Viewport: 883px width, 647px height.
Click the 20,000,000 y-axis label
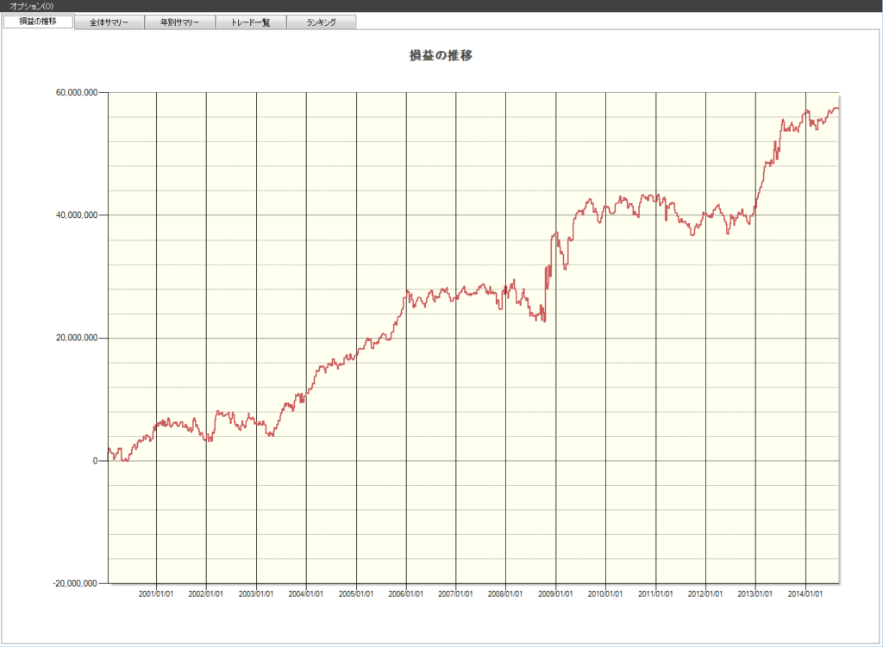(77, 338)
